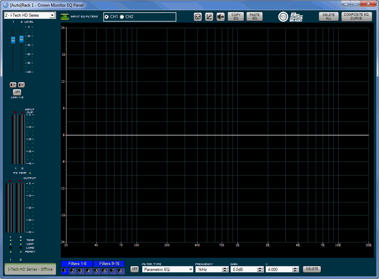
Task: Switch to the Filters 9-16 tab
Action: [x=109, y=264]
